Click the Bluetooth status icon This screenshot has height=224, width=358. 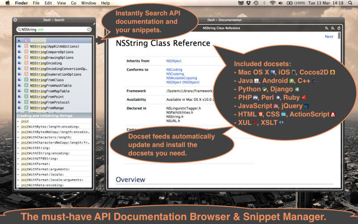(x=264, y=3)
